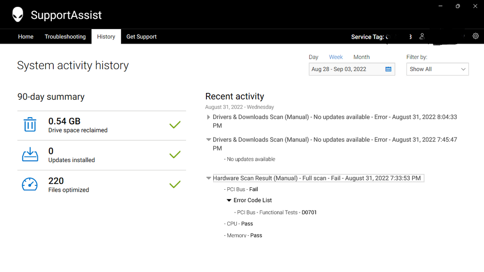Click the D0701 error code
Image resolution: width=484 pixels, height=272 pixels.
(x=309, y=212)
